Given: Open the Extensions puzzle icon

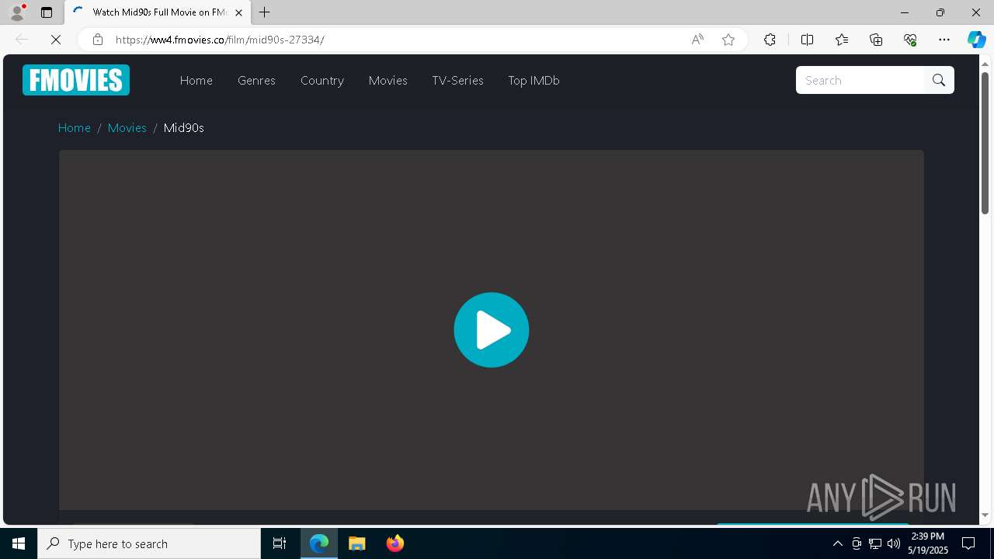Looking at the screenshot, I should pyautogui.click(x=770, y=40).
